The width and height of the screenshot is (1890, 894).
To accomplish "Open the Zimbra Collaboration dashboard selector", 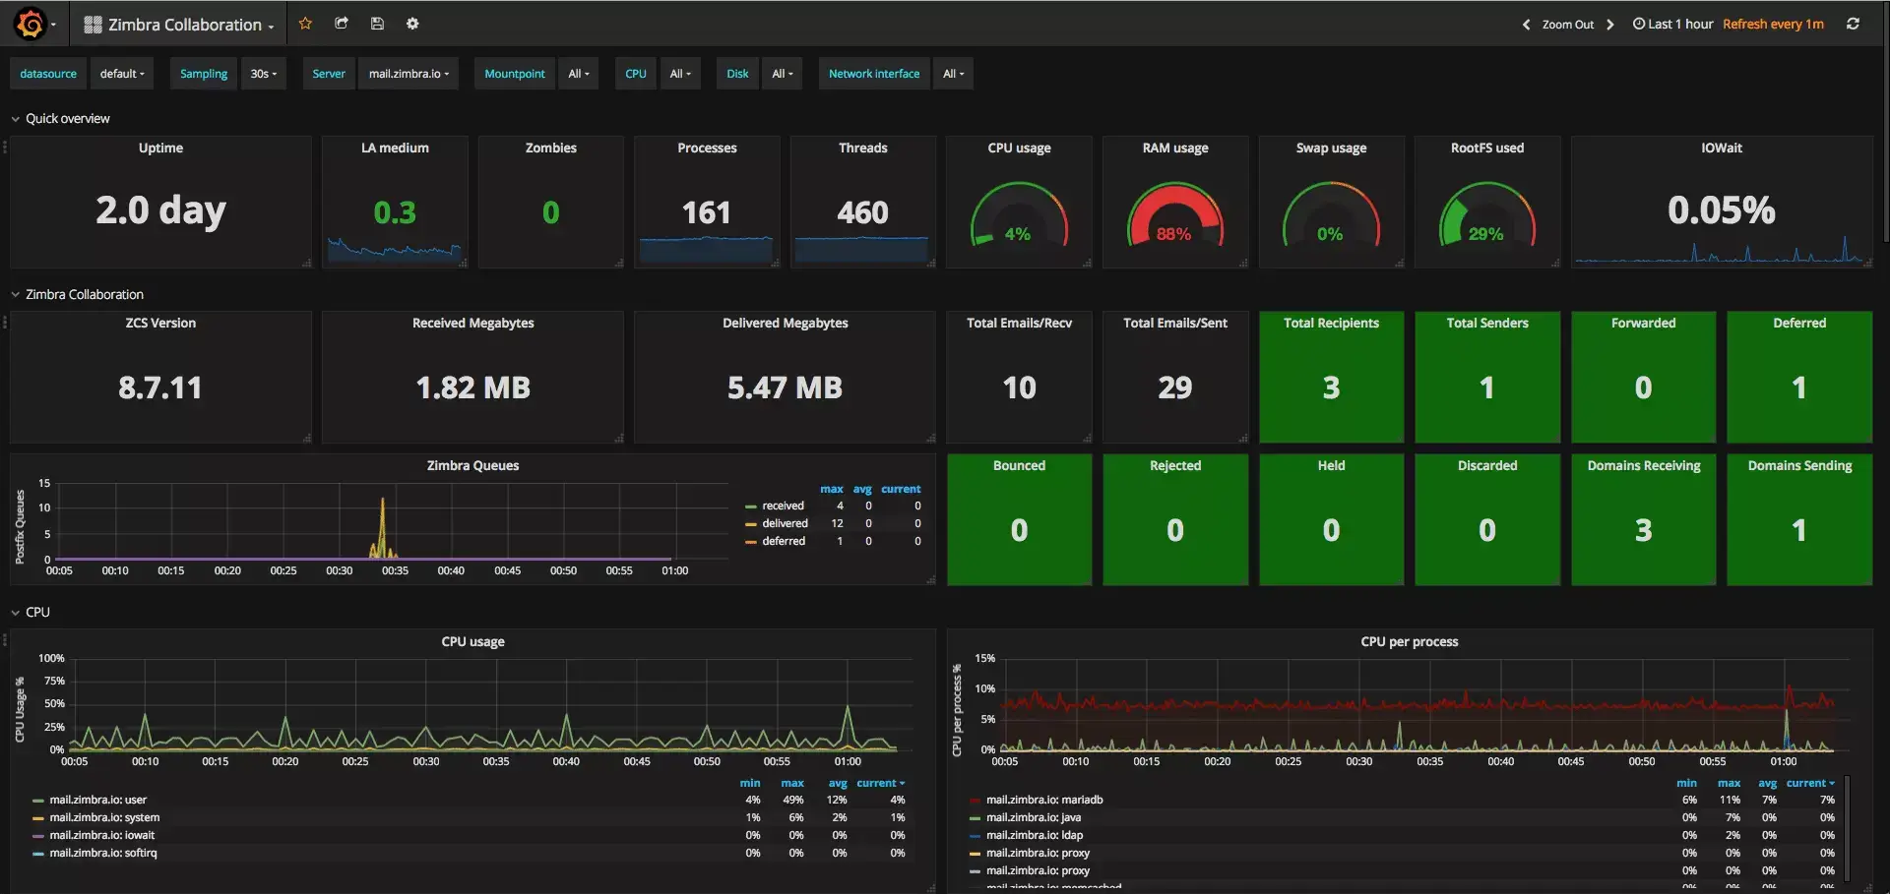I will coord(177,24).
